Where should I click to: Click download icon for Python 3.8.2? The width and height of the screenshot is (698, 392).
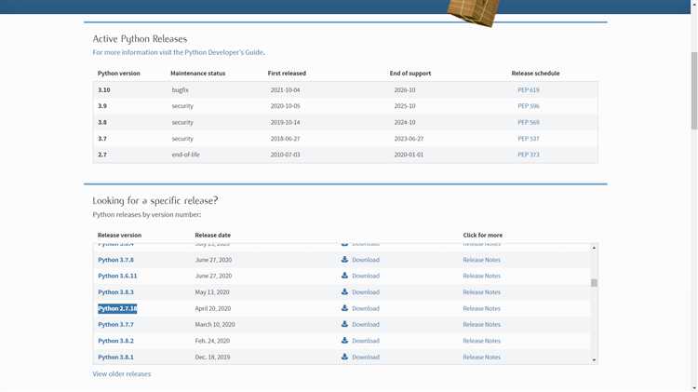[x=344, y=341]
